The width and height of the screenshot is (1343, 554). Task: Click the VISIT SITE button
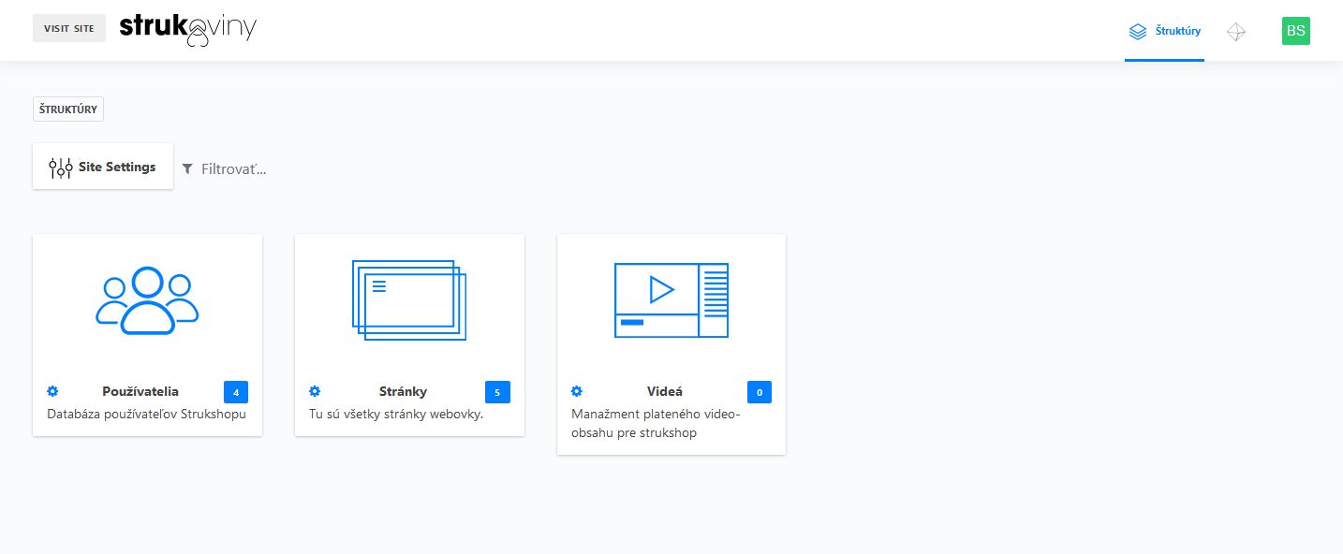(x=69, y=28)
